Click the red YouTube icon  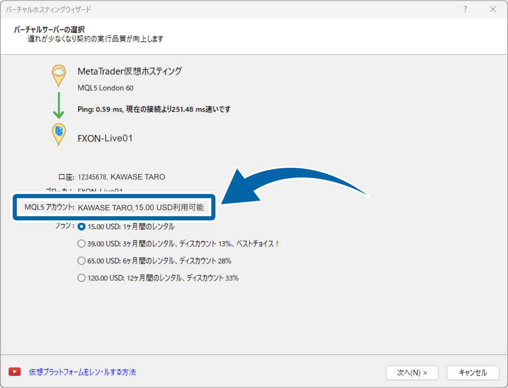coord(15,372)
